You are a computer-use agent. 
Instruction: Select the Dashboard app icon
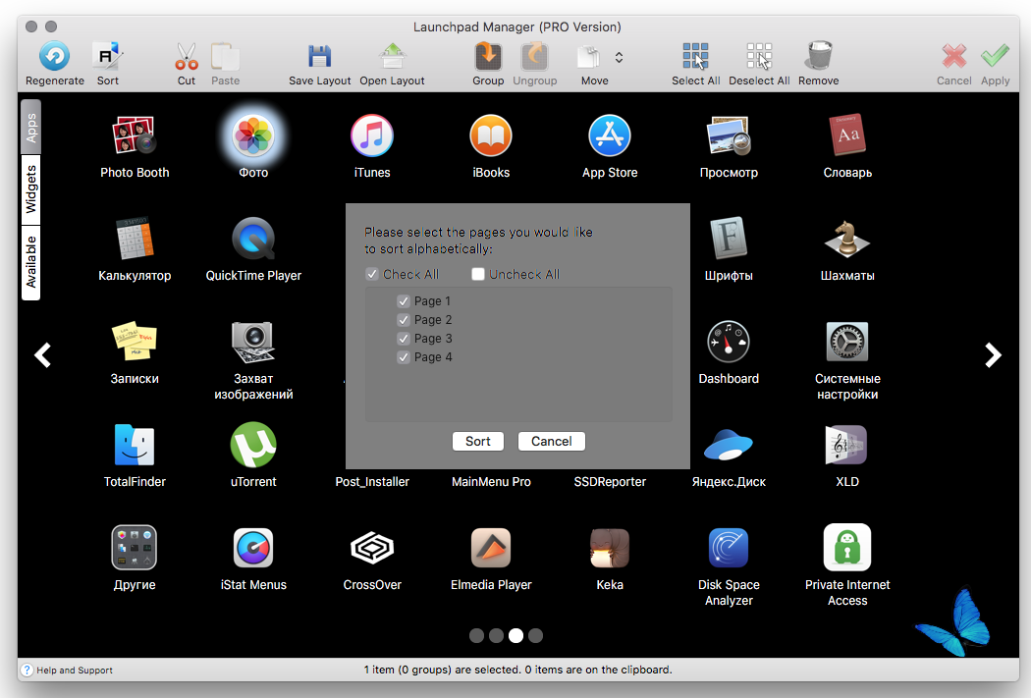tap(729, 342)
